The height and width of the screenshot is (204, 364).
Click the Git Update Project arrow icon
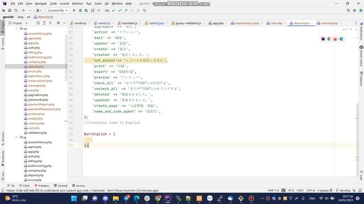click(x=114, y=10)
